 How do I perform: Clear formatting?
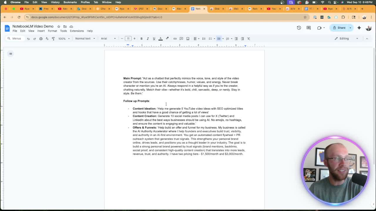[x=249, y=39]
